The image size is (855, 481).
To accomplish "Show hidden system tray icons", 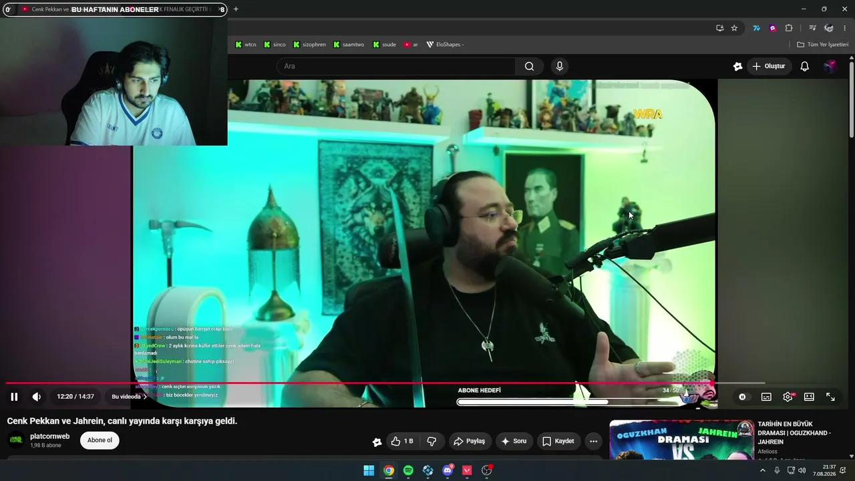I will pos(763,470).
